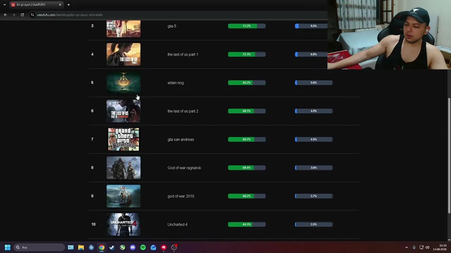Open File Explorer from the taskbar
This screenshot has height=253, width=451.
81,247
